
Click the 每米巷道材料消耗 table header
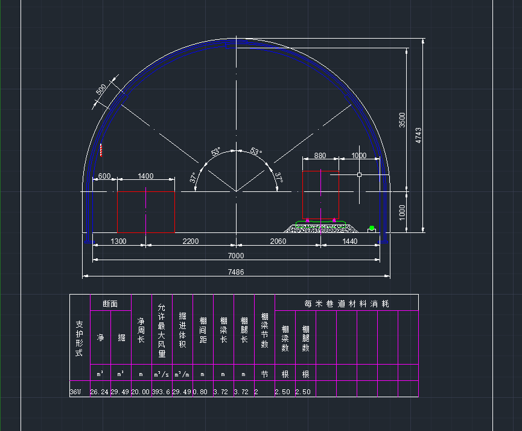click(346, 303)
